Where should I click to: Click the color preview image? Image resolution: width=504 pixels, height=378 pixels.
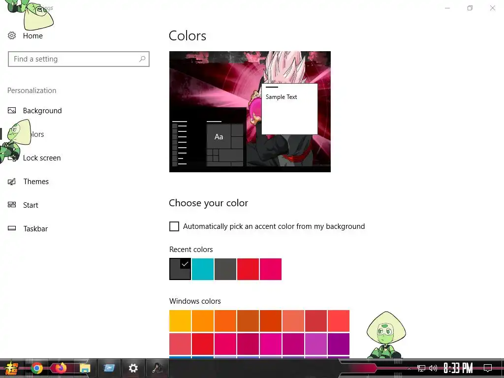pyautogui.click(x=250, y=112)
